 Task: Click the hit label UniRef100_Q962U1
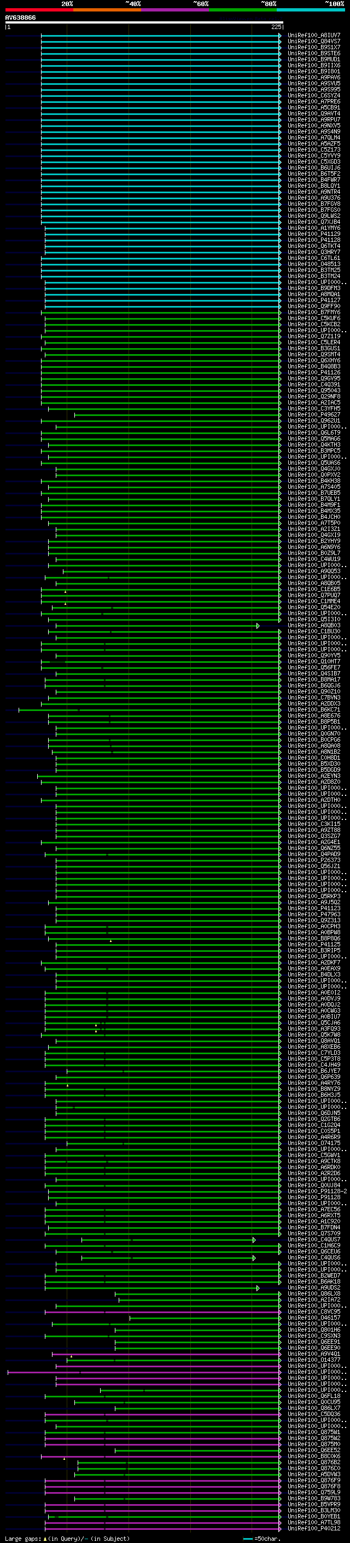pyautogui.click(x=313, y=420)
